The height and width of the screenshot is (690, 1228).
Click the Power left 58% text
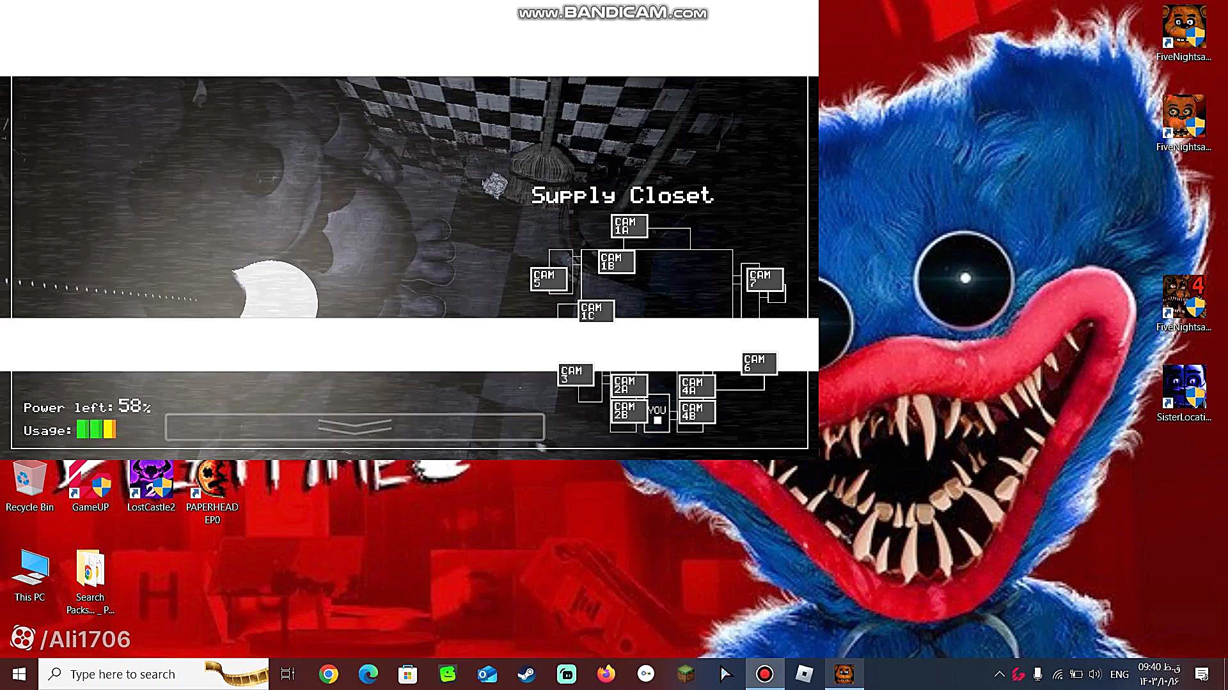(87, 406)
